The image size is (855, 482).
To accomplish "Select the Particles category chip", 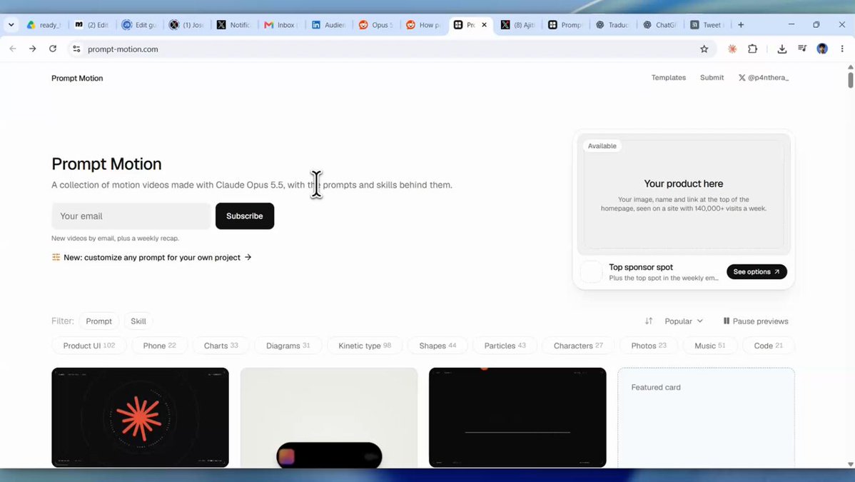I will pos(505,346).
